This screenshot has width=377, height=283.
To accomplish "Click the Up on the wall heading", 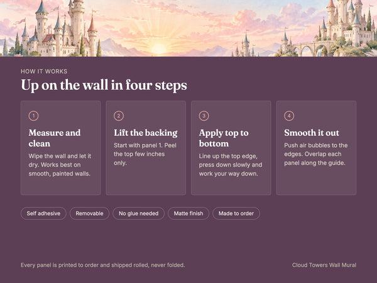I will click(104, 86).
